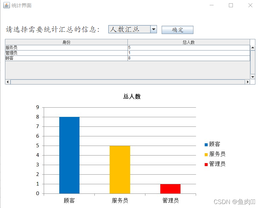The image size is (260, 208).
Task: Click the 统计界面 window title
Action: click(x=22, y=6)
